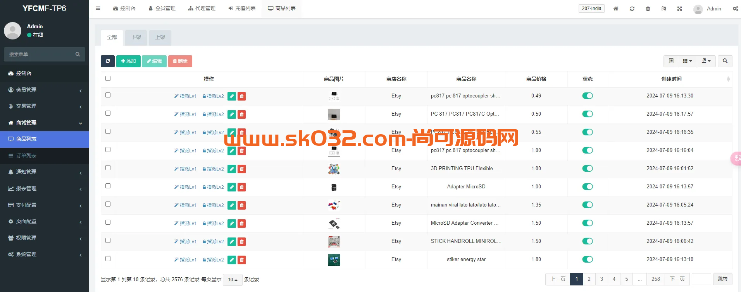Toggle status switch for mainan viral lato row
The width and height of the screenshot is (741, 292).
click(x=588, y=205)
